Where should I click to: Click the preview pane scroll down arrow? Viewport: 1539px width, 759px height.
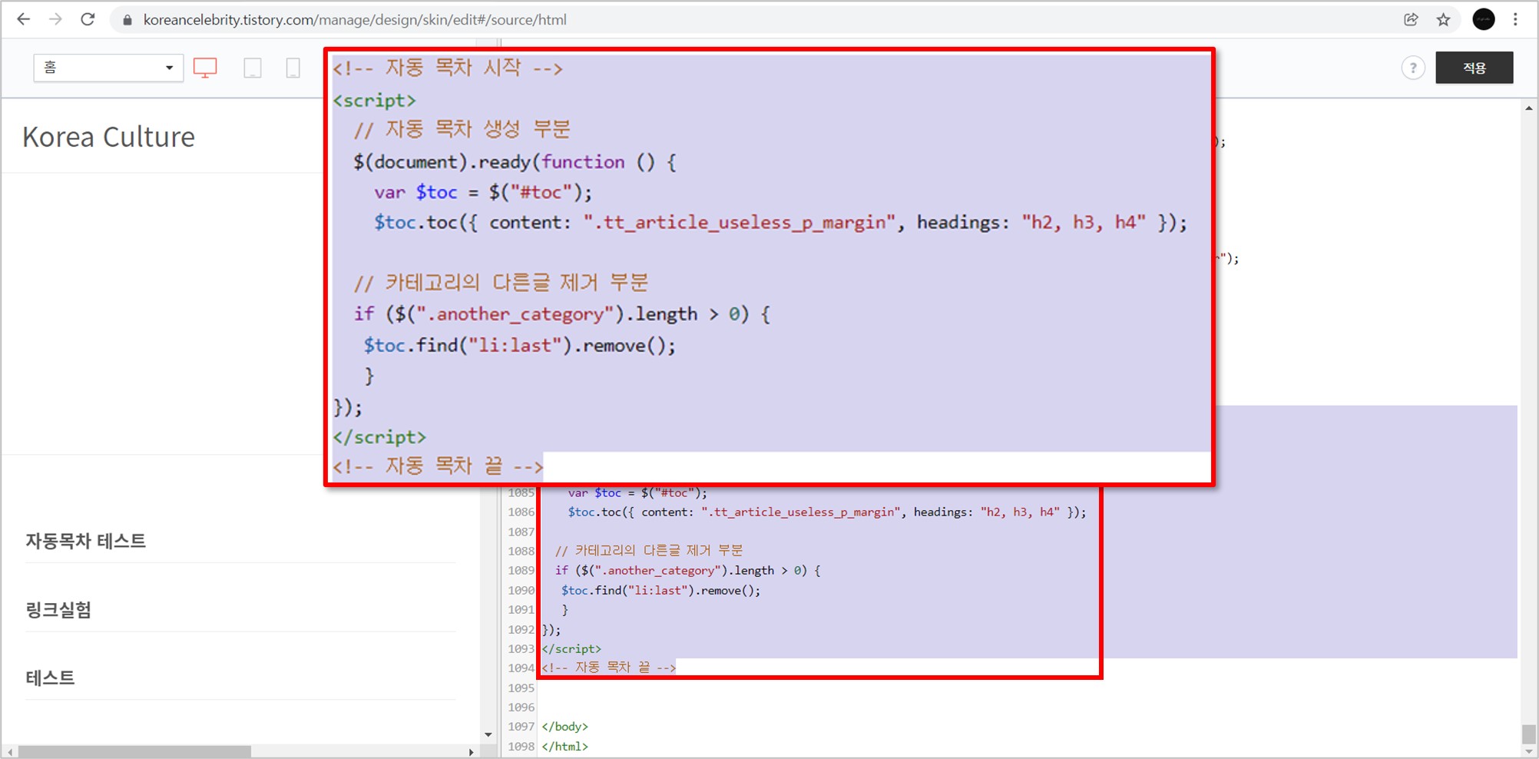[488, 734]
